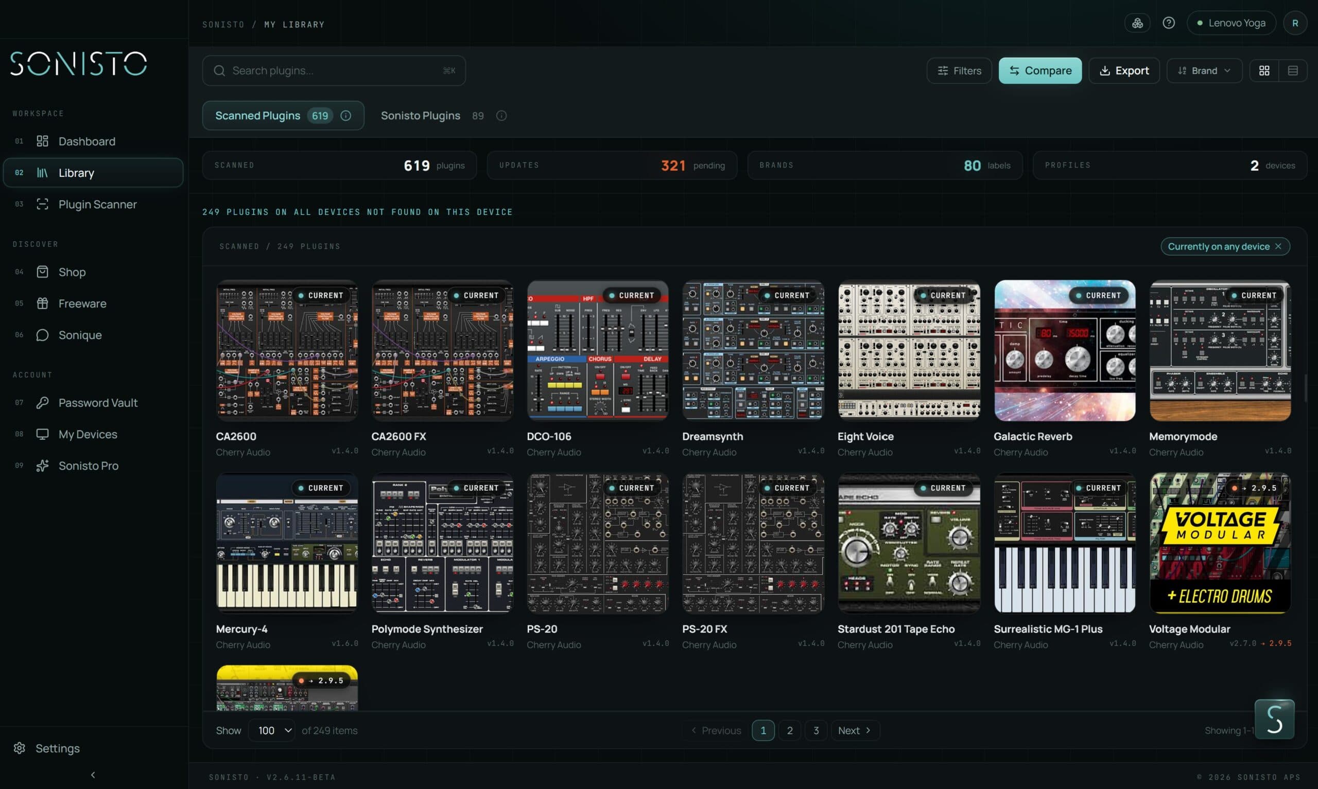Switch to the Scanned Plugins tab
The image size is (1318, 789).
tap(283, 115)
